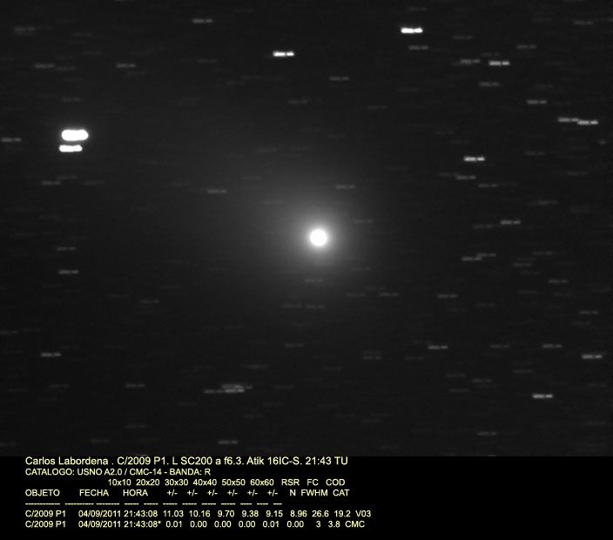Click the 'OBJETO' column header

[x=42, y=493]
